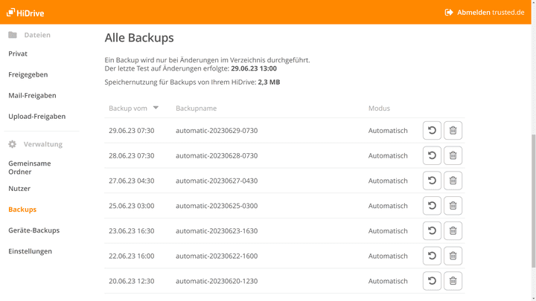
Task: Toggle sort arrow next to Backup vom
Action: 156,108
